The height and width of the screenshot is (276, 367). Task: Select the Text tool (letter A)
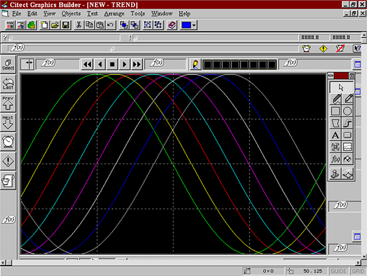click(336, 135)
